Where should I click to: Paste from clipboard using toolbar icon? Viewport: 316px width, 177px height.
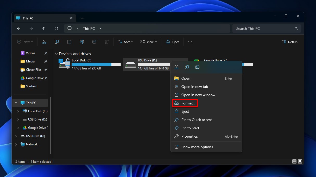coord(69,42)
